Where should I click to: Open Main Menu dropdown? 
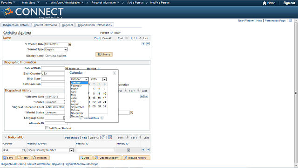(x=31, y=3)
